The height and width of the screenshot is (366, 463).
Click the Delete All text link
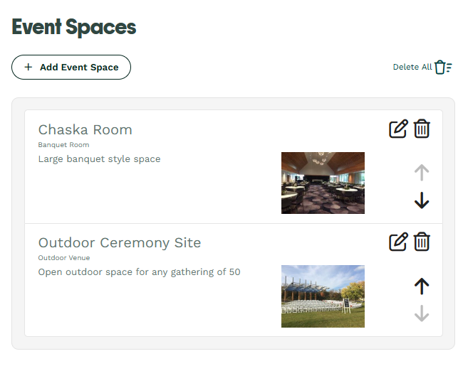412,68
